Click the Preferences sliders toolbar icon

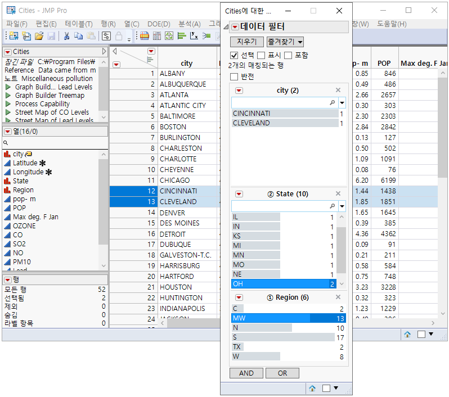click(106, 36)
